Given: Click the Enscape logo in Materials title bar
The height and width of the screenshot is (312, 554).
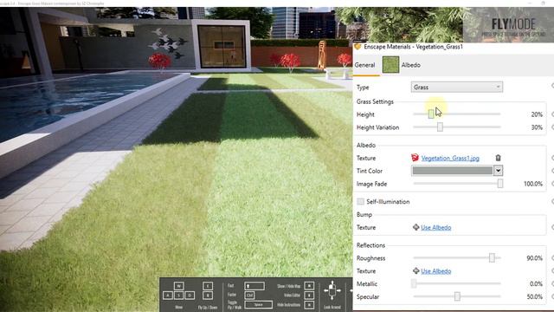Looking at the screenshot, I should (358, 47).
